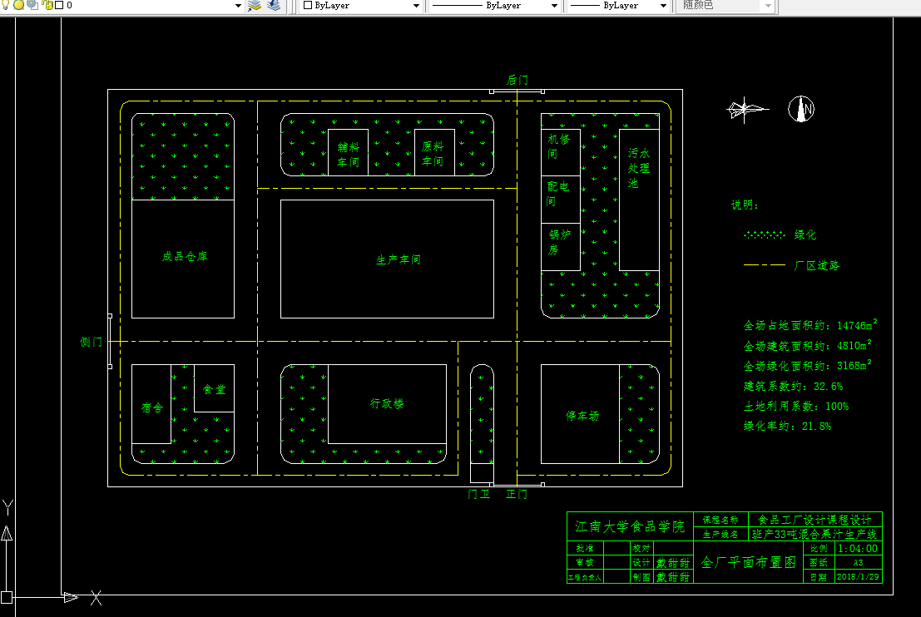Select the circular N north compass symbol
Viewport: 921px width, 617px height.
(801, 109)
